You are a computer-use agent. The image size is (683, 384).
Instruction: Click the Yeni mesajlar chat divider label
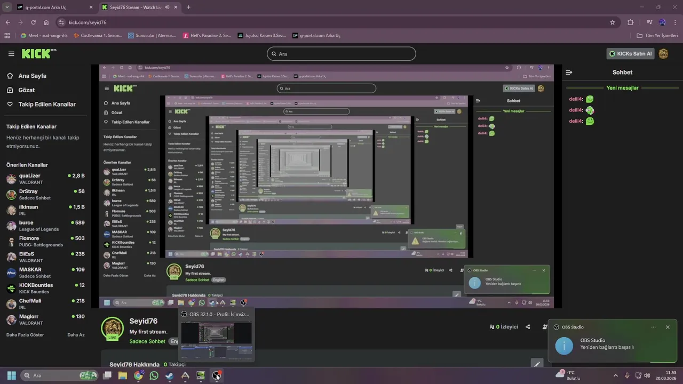(x=622, y=88)
